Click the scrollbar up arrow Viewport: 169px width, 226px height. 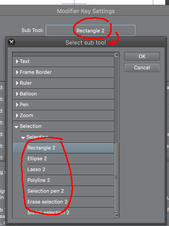tap(117, 55)
